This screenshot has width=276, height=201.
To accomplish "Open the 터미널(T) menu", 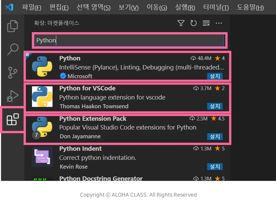I will tap(216, 7).
